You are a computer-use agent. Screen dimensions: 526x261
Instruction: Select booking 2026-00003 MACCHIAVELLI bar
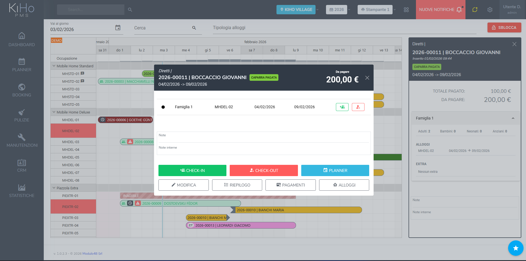(x=126, y=81)
